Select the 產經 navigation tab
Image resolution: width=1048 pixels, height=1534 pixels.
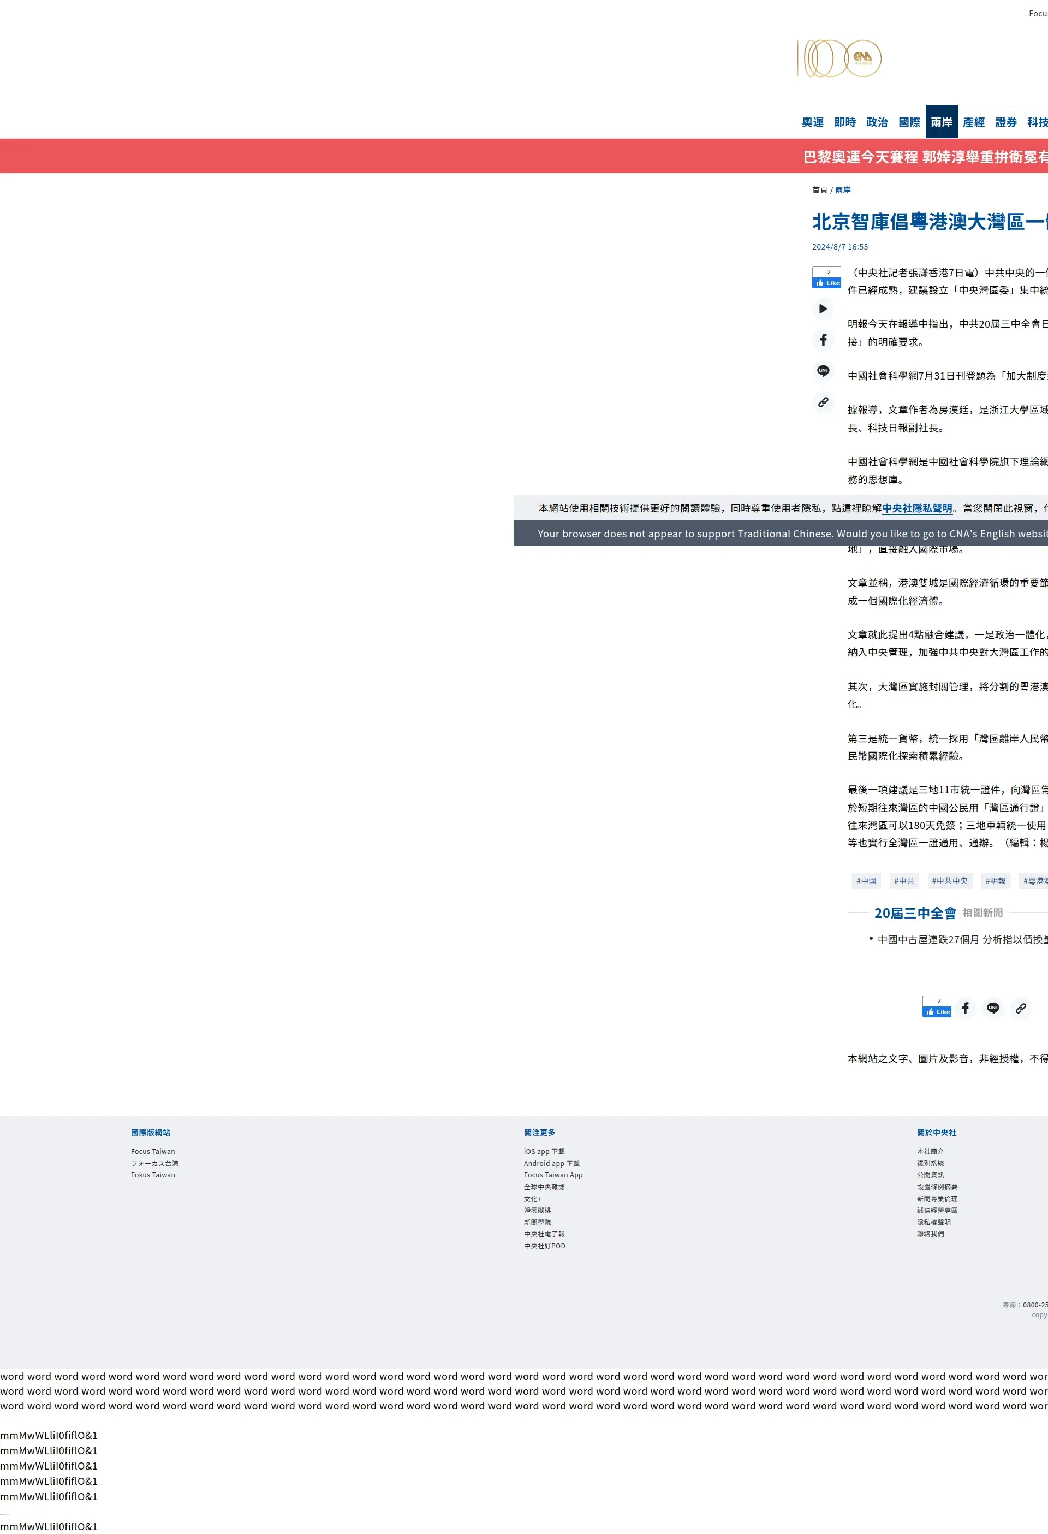click(x=973, y=122)
